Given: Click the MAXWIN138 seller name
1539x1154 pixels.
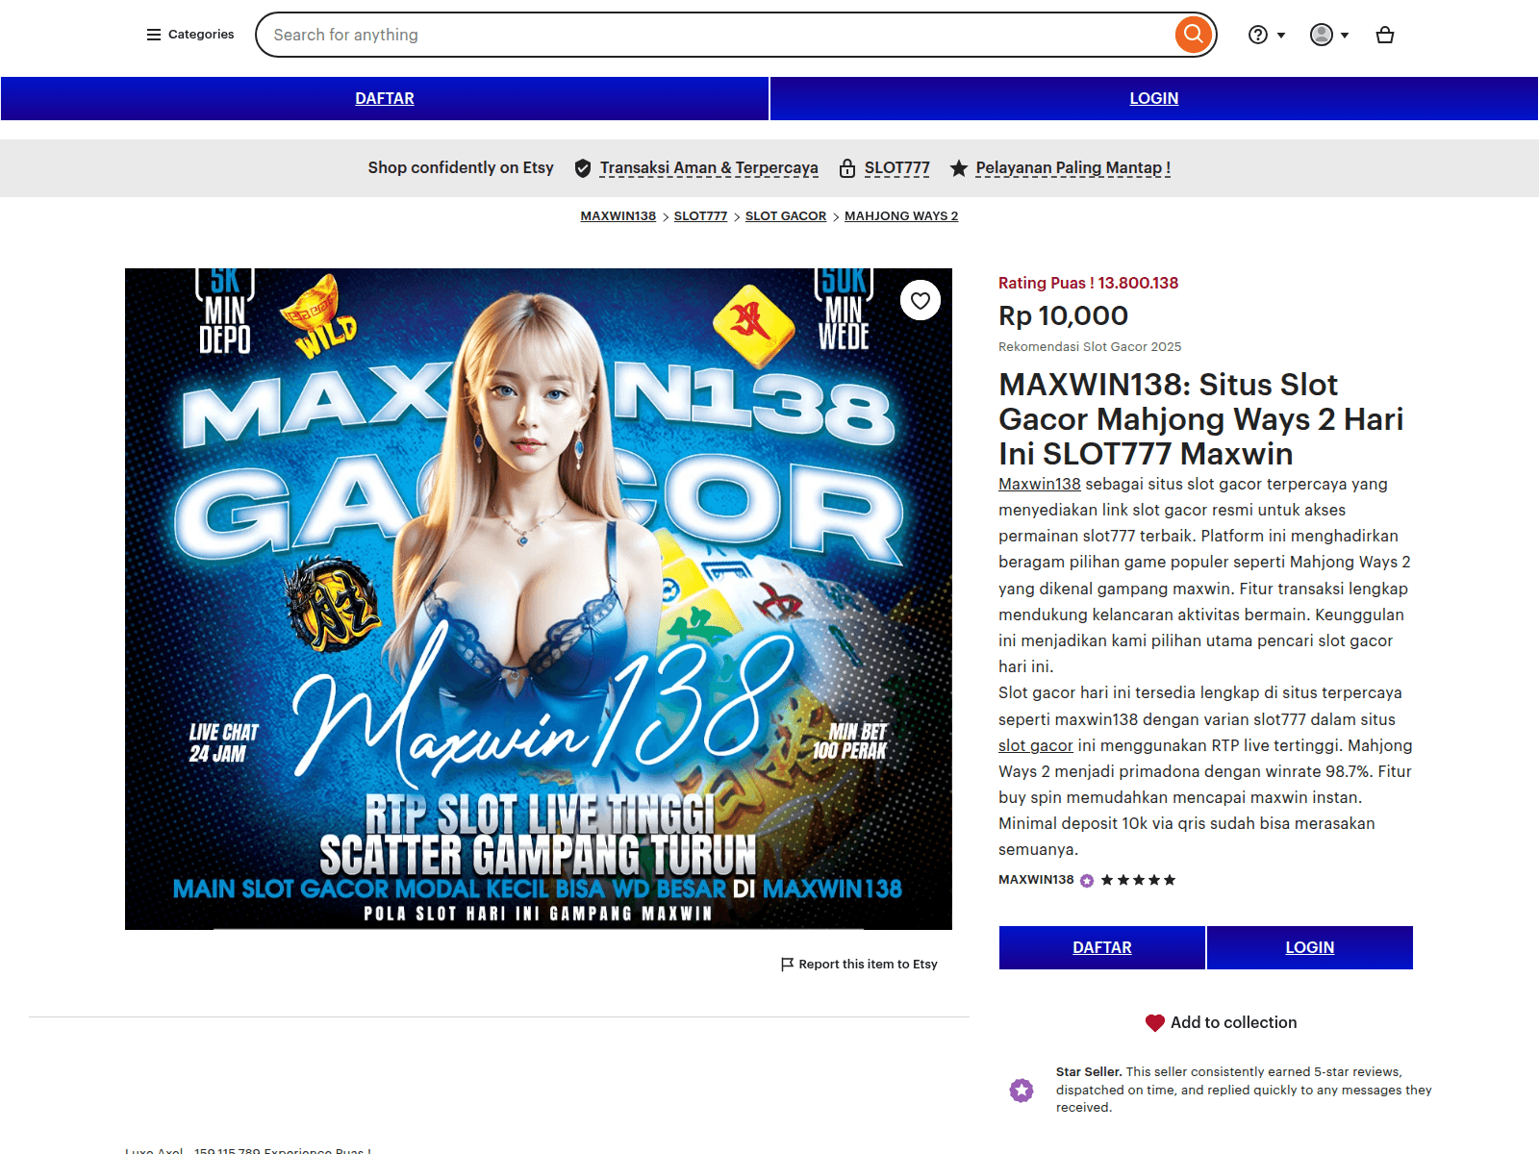Looking at the screenshot, I should [x=1036, y=880].
